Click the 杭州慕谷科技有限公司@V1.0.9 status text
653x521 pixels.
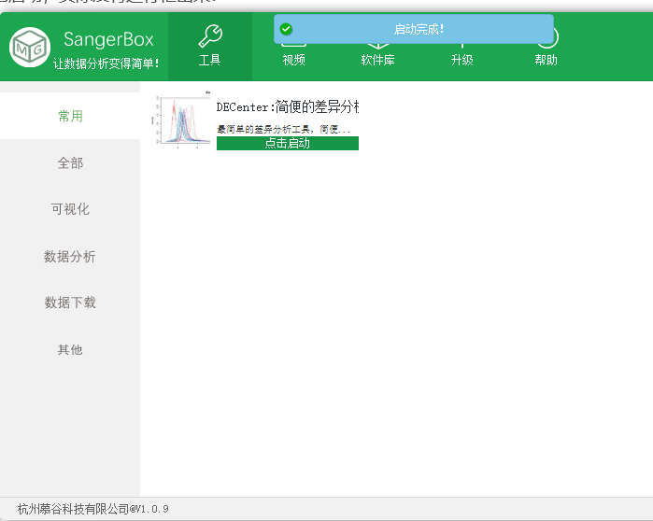[92, 509]
